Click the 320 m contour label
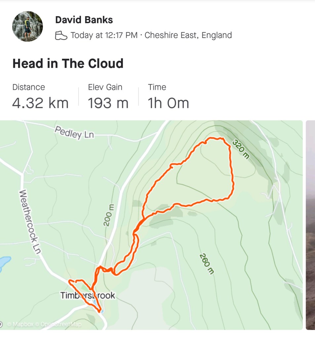The width and height of the screenshot is (315, 338). (240, 149)
